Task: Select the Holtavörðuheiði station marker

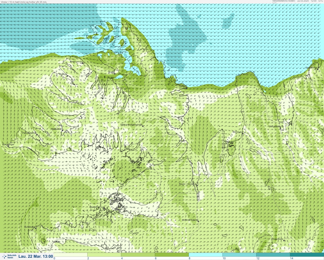Action: pyautogui.click(x=198, y=221)
